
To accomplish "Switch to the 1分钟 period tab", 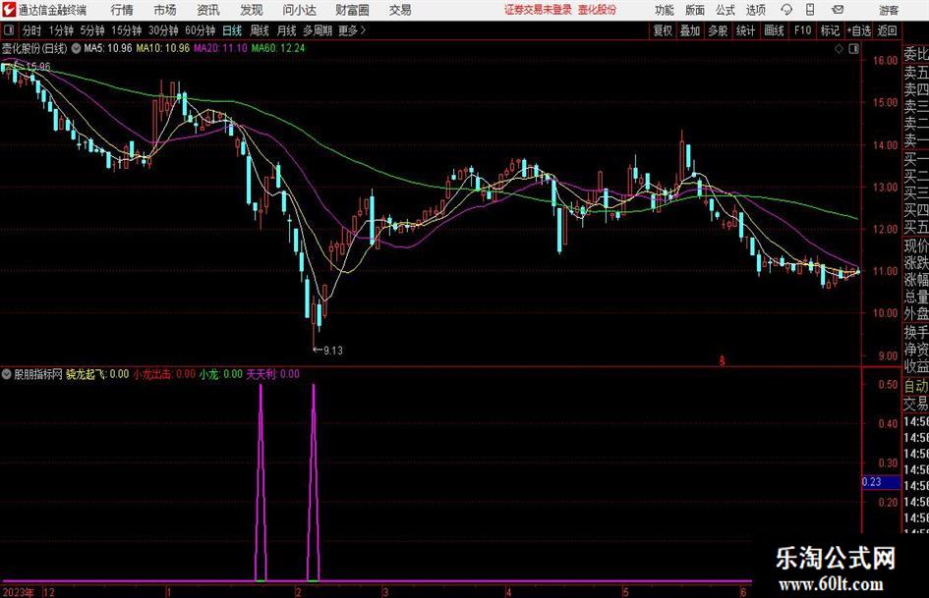I will pos(61,30).
